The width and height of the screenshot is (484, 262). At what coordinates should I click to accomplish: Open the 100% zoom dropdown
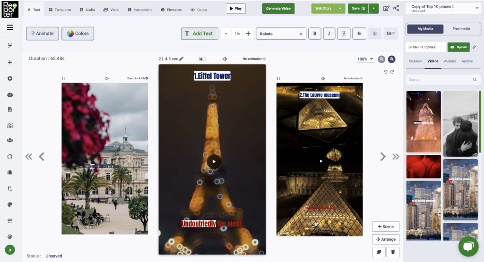click(365, 59)
